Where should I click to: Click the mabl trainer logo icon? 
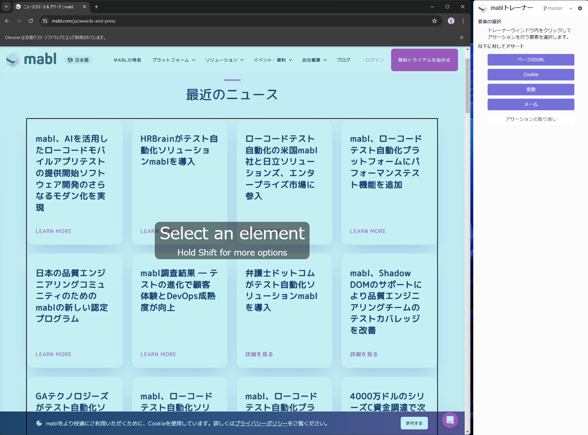point(483,8)
